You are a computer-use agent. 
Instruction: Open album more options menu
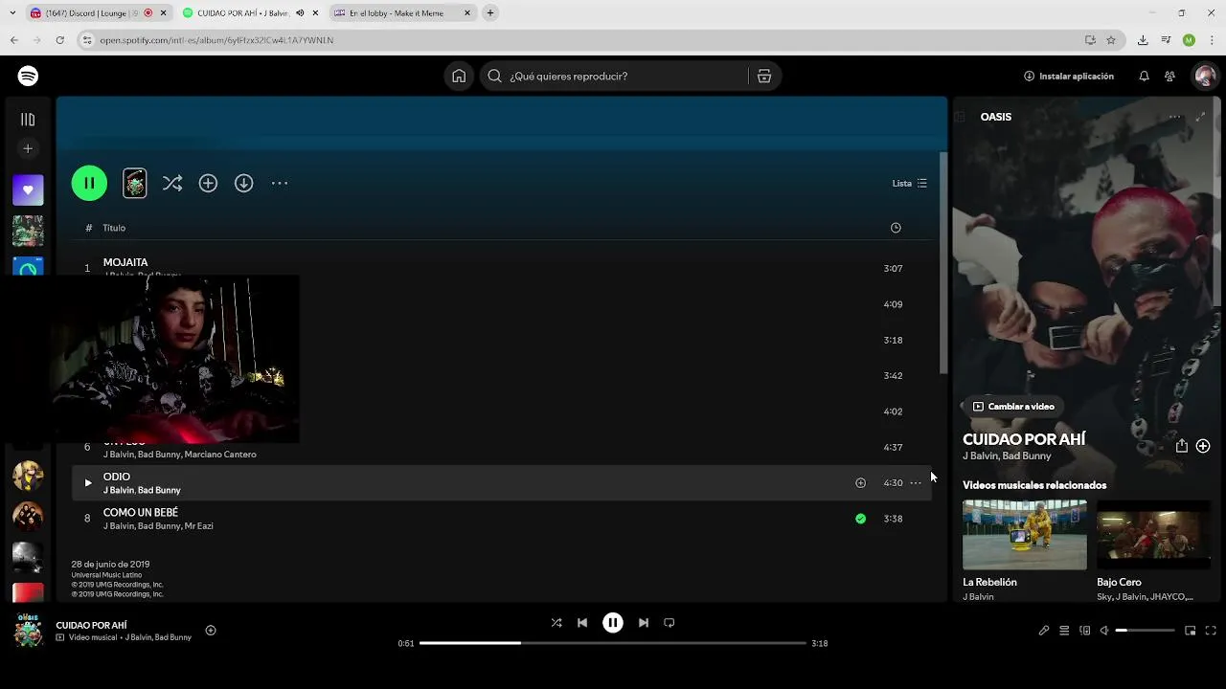[x=280, y=183]
